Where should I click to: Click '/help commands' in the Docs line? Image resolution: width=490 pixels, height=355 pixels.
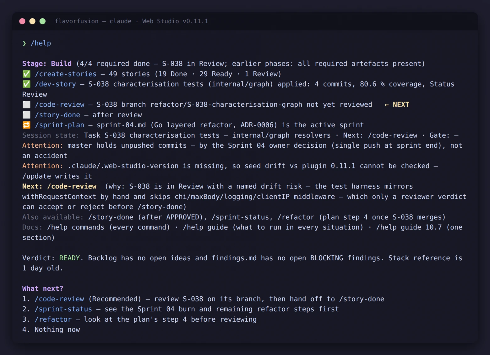pyautogui.click(x=75, y=227)
